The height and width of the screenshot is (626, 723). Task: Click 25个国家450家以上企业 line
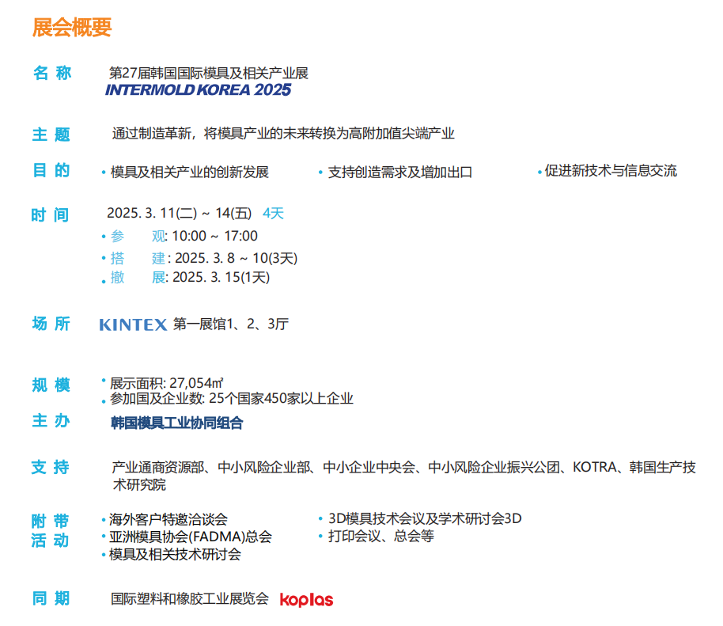click(232, 399)
